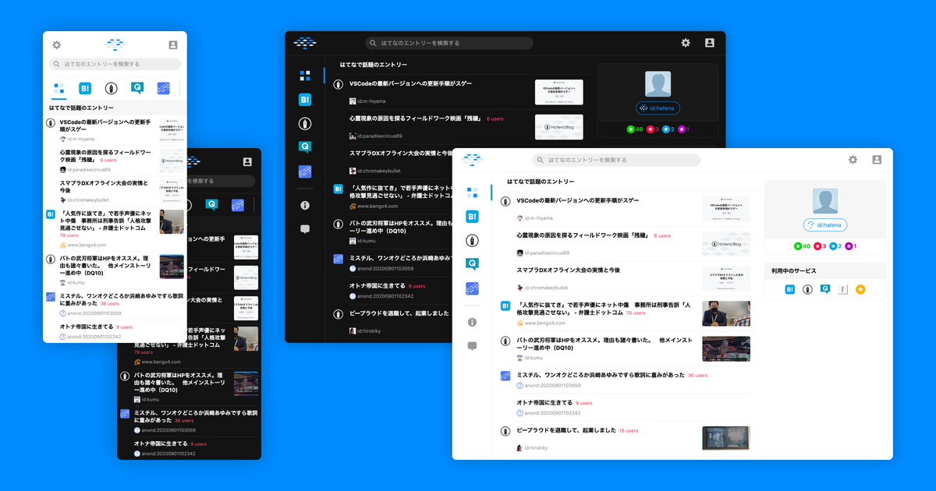
Task: Click the red star count showing 3
Action: (x=819, y=246)
